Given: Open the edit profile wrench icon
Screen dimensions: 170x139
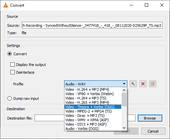Looking at the screenshot, I should coord(133,84).
